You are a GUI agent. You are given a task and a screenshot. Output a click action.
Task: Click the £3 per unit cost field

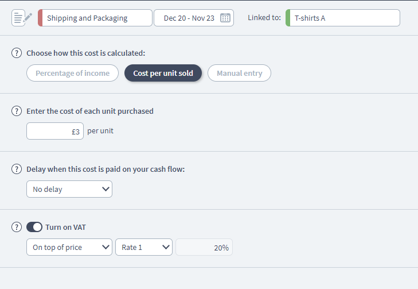click(55, 131)
